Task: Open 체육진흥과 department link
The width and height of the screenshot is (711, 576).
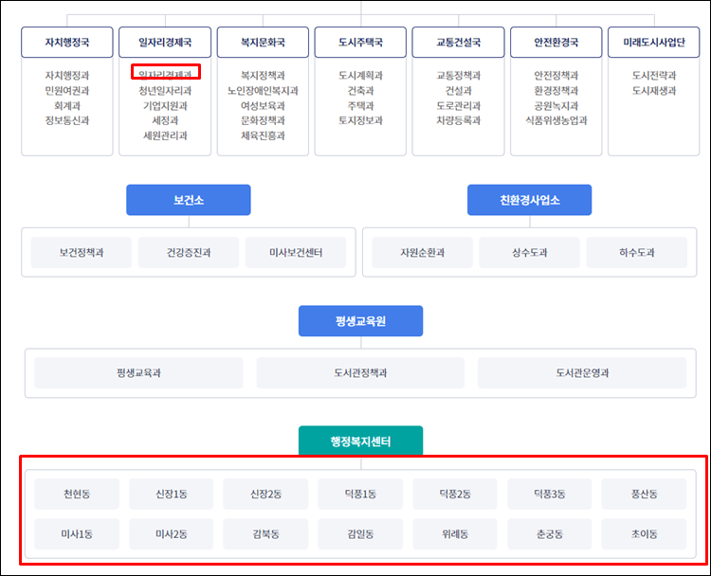Action: click(x=263, y=135)
